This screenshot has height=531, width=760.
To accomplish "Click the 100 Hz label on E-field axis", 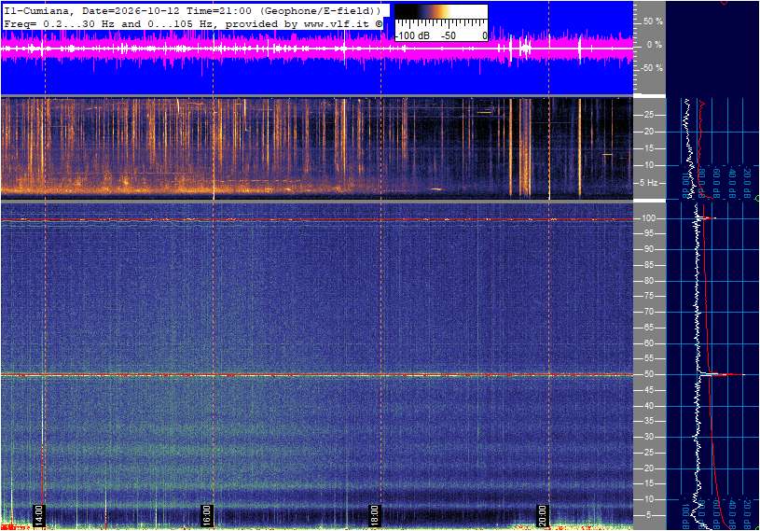I will point(649,218).
